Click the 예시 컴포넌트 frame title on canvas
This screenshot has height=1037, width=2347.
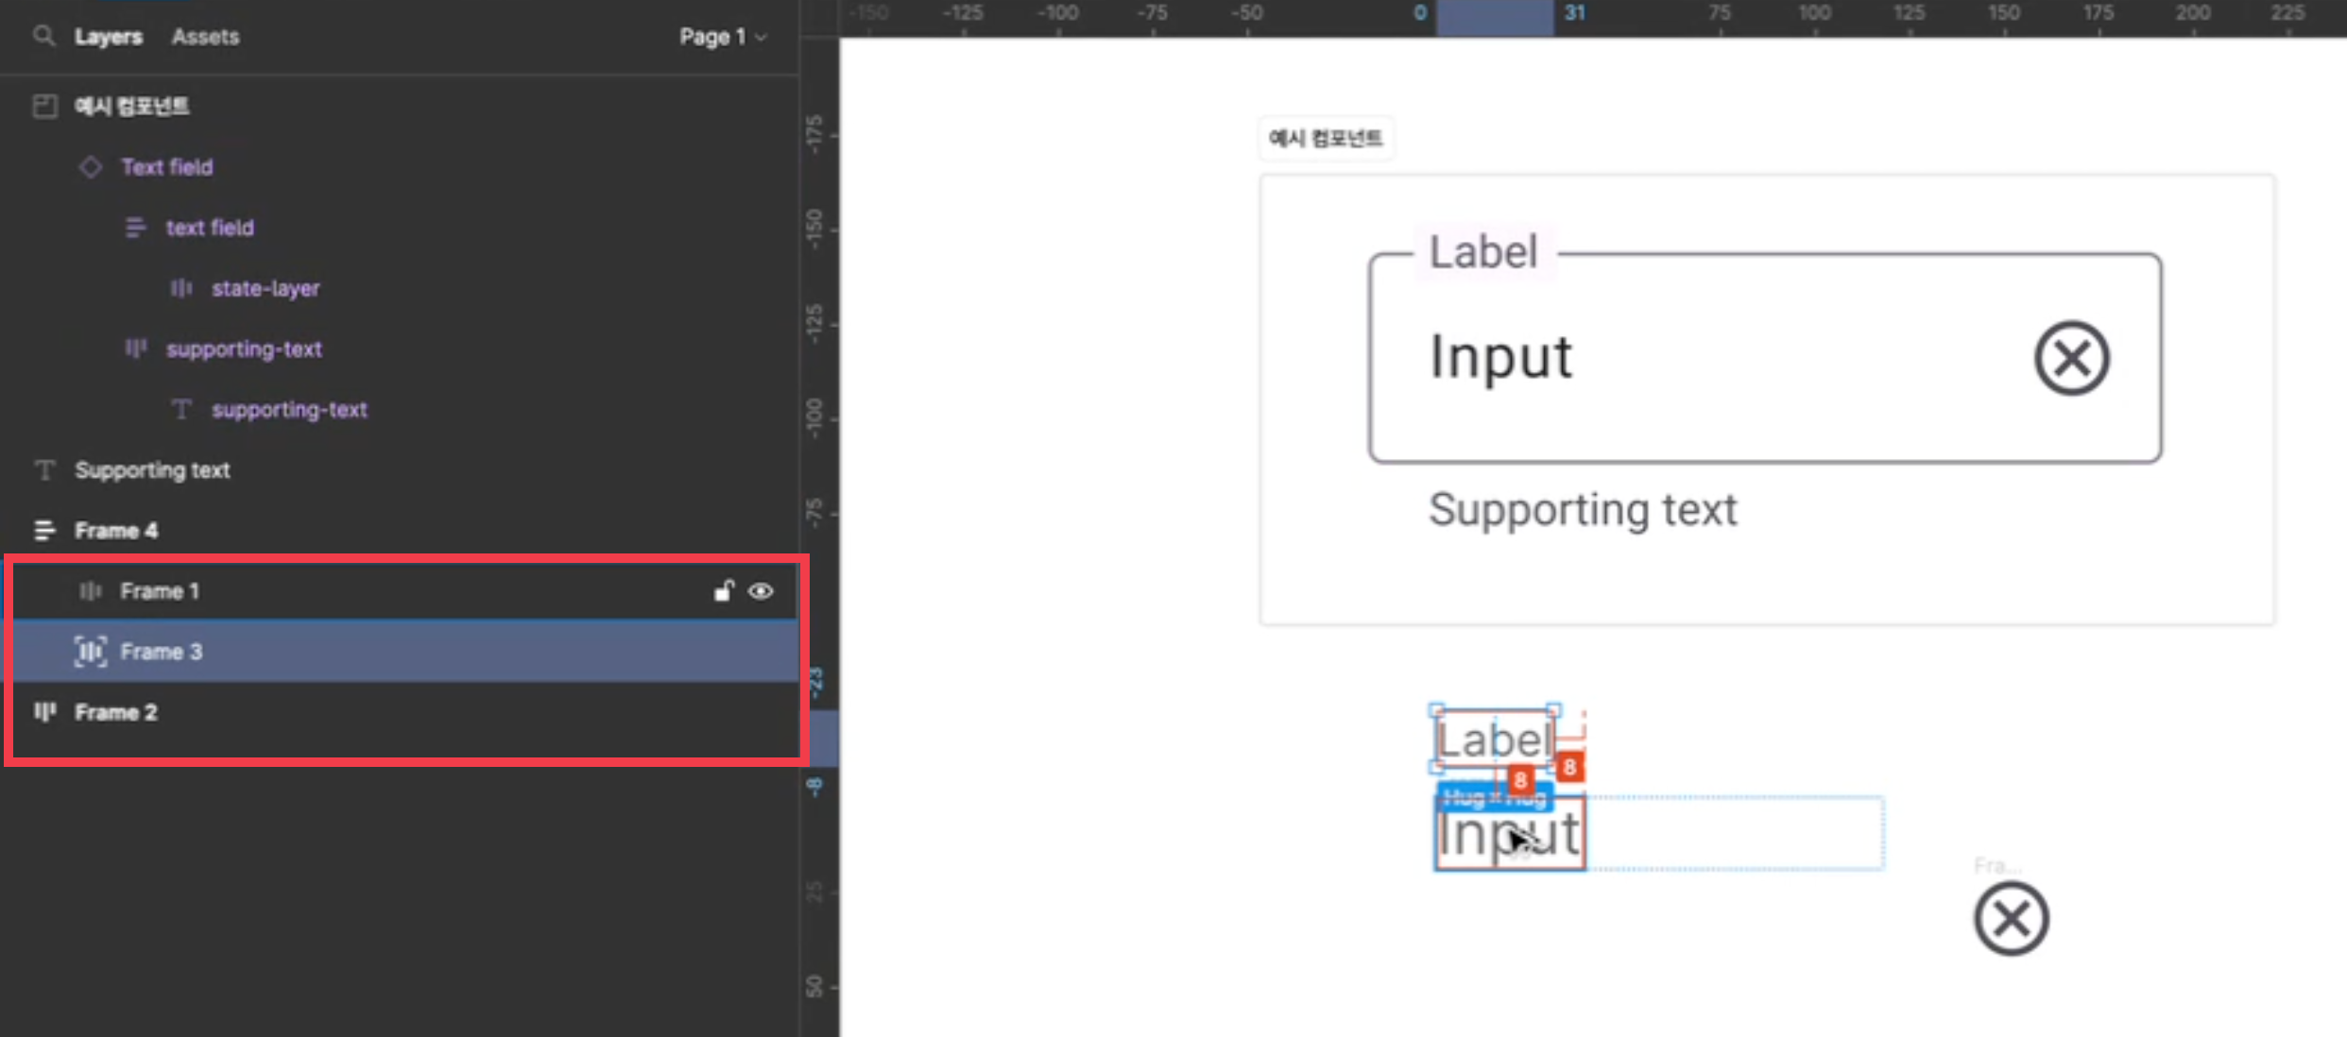pyautogui.click(x=1325, y=139)
